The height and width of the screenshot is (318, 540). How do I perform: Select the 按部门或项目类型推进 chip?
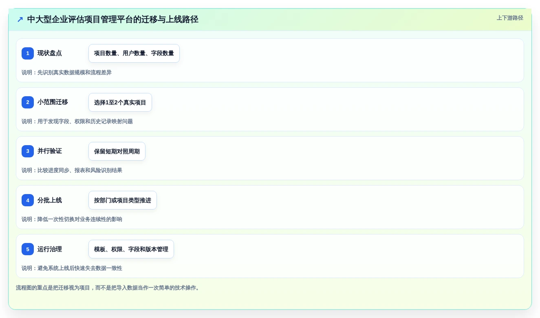[x=123, y=200]
